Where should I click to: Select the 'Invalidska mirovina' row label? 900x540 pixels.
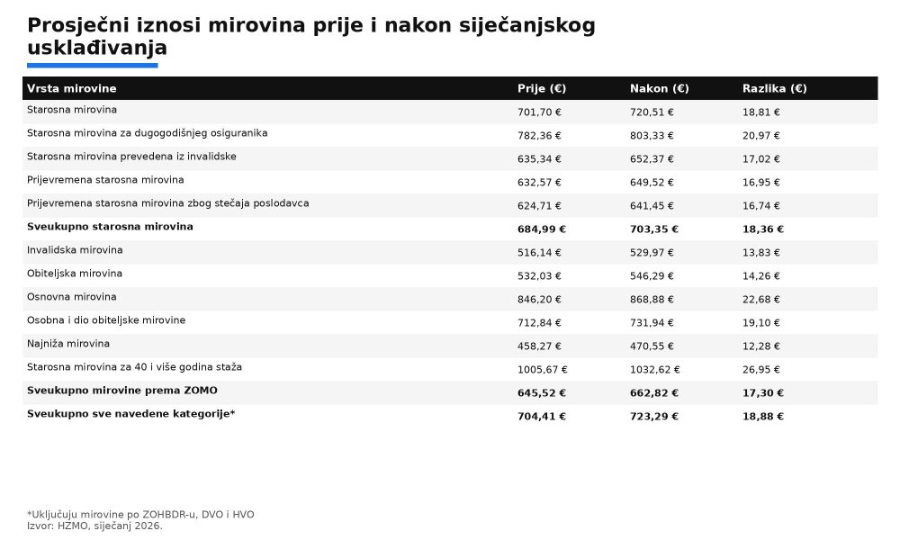pos(75,250)
